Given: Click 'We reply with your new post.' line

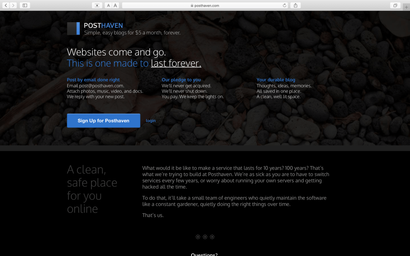Looking at the screenshot, I should [96, 97].
